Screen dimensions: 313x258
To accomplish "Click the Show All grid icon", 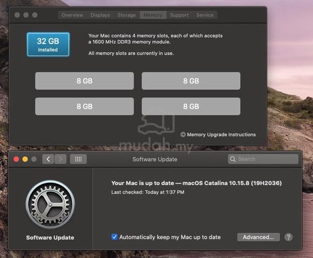I will point(78,159).
